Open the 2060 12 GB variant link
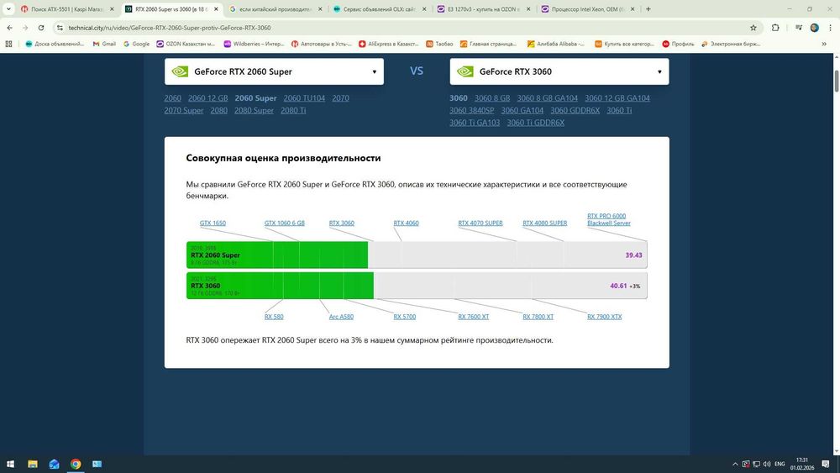This screenshot has width=840, height=473. tap(207, 98)
